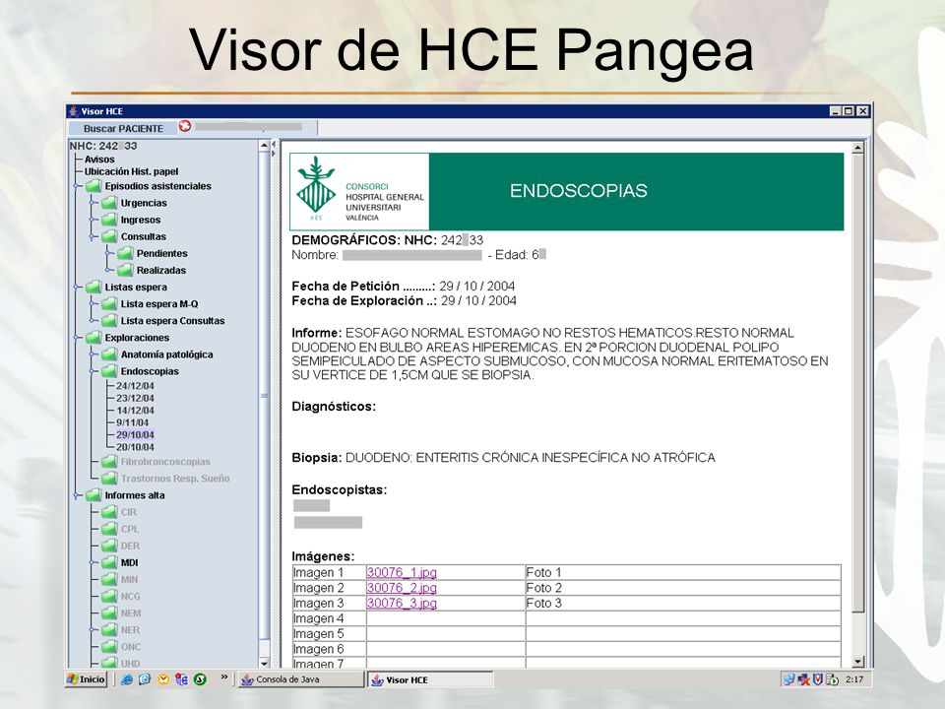Expand the MDI tree node handle
The width and height of the screenshot is (945, 709).
coord(93,562)
